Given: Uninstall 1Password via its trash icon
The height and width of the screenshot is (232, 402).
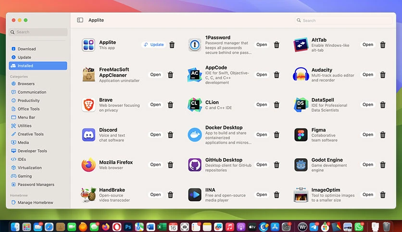Looking at the screenshot, I should [x=276, y=45].
